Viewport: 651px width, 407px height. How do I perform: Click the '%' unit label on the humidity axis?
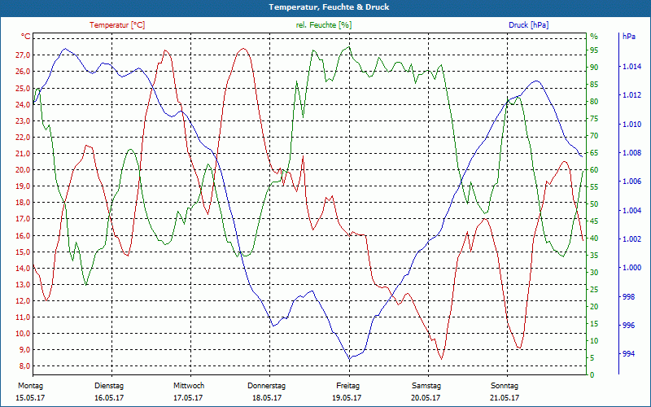594,37
